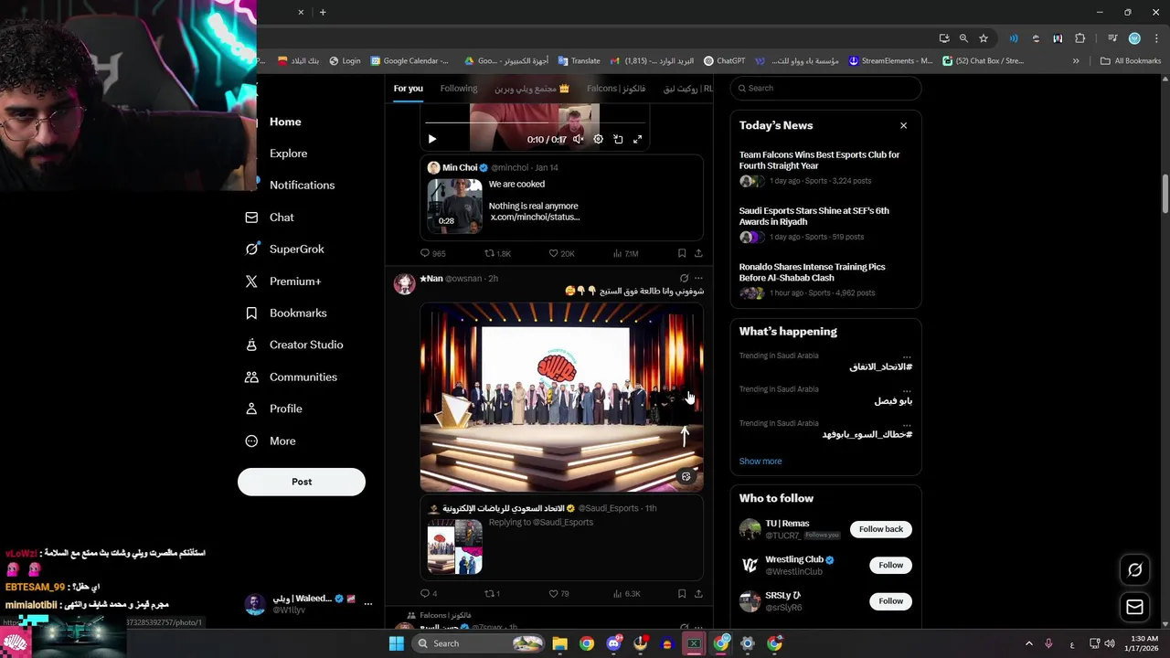
Task: Open the Chat page from sidebar
Action: (x=282, y=218)
